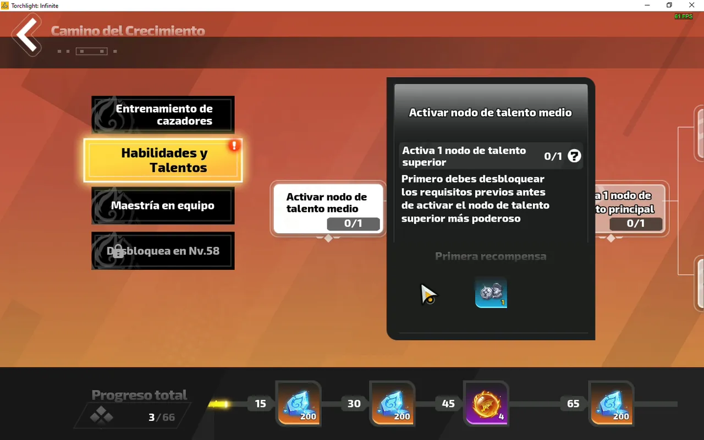The image size is (704, 440).
Task: Open the Maestría en equipo tab
Action: (x=163, y=206)
